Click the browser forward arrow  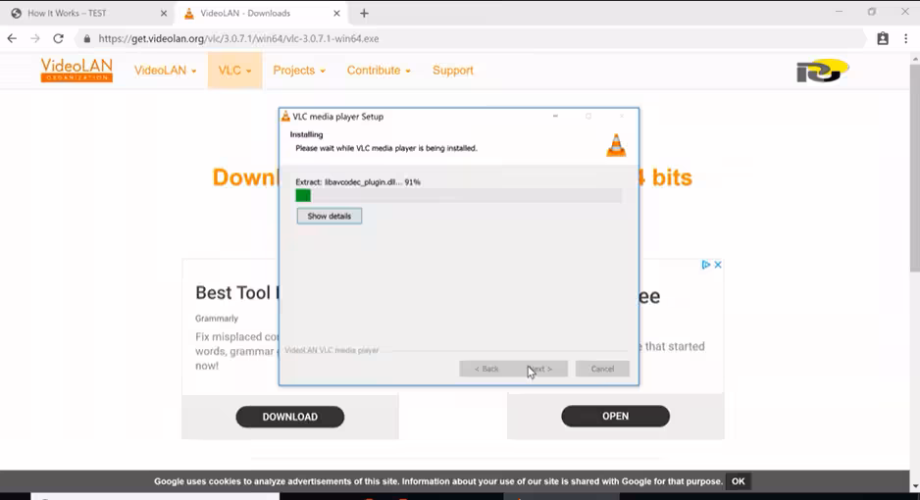click(x=35, y=38)
